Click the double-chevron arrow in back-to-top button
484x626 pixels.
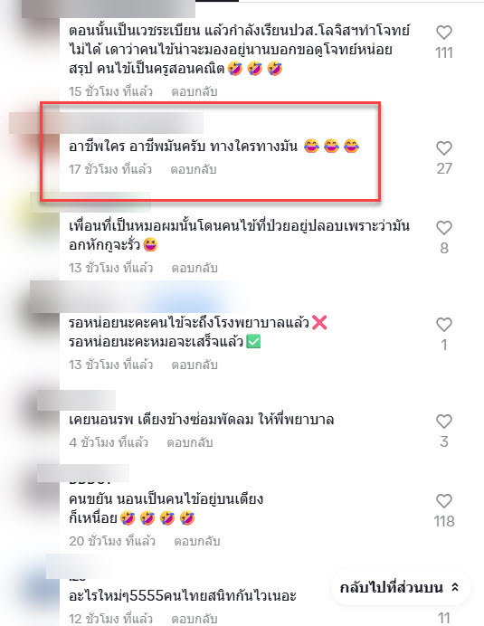455,587
